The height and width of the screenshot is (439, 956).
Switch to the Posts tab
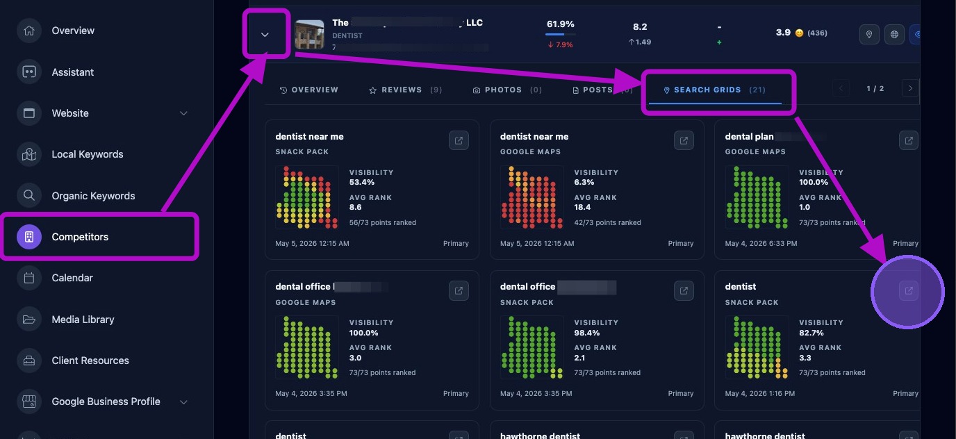click(x=602, y=90)
